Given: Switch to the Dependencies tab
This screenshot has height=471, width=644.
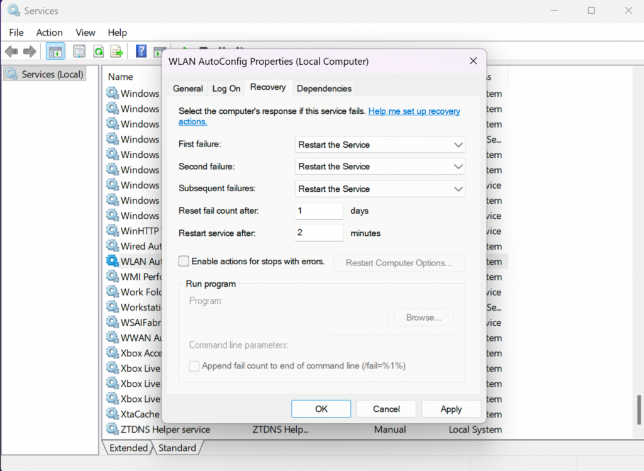Looking at the screenshot, I should point(324,89).
